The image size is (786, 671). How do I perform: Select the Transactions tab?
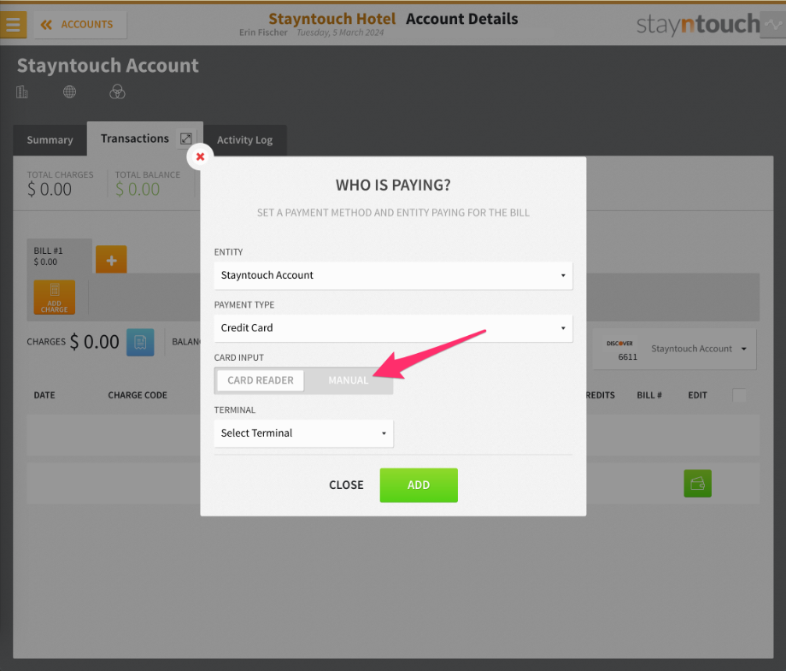click(x=135, y=138)
